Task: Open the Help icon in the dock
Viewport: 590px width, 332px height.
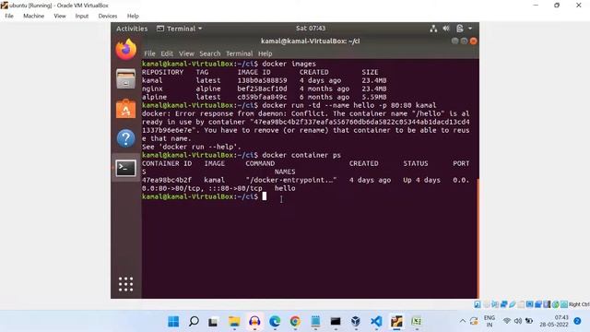Action: (x=125, y=138)
